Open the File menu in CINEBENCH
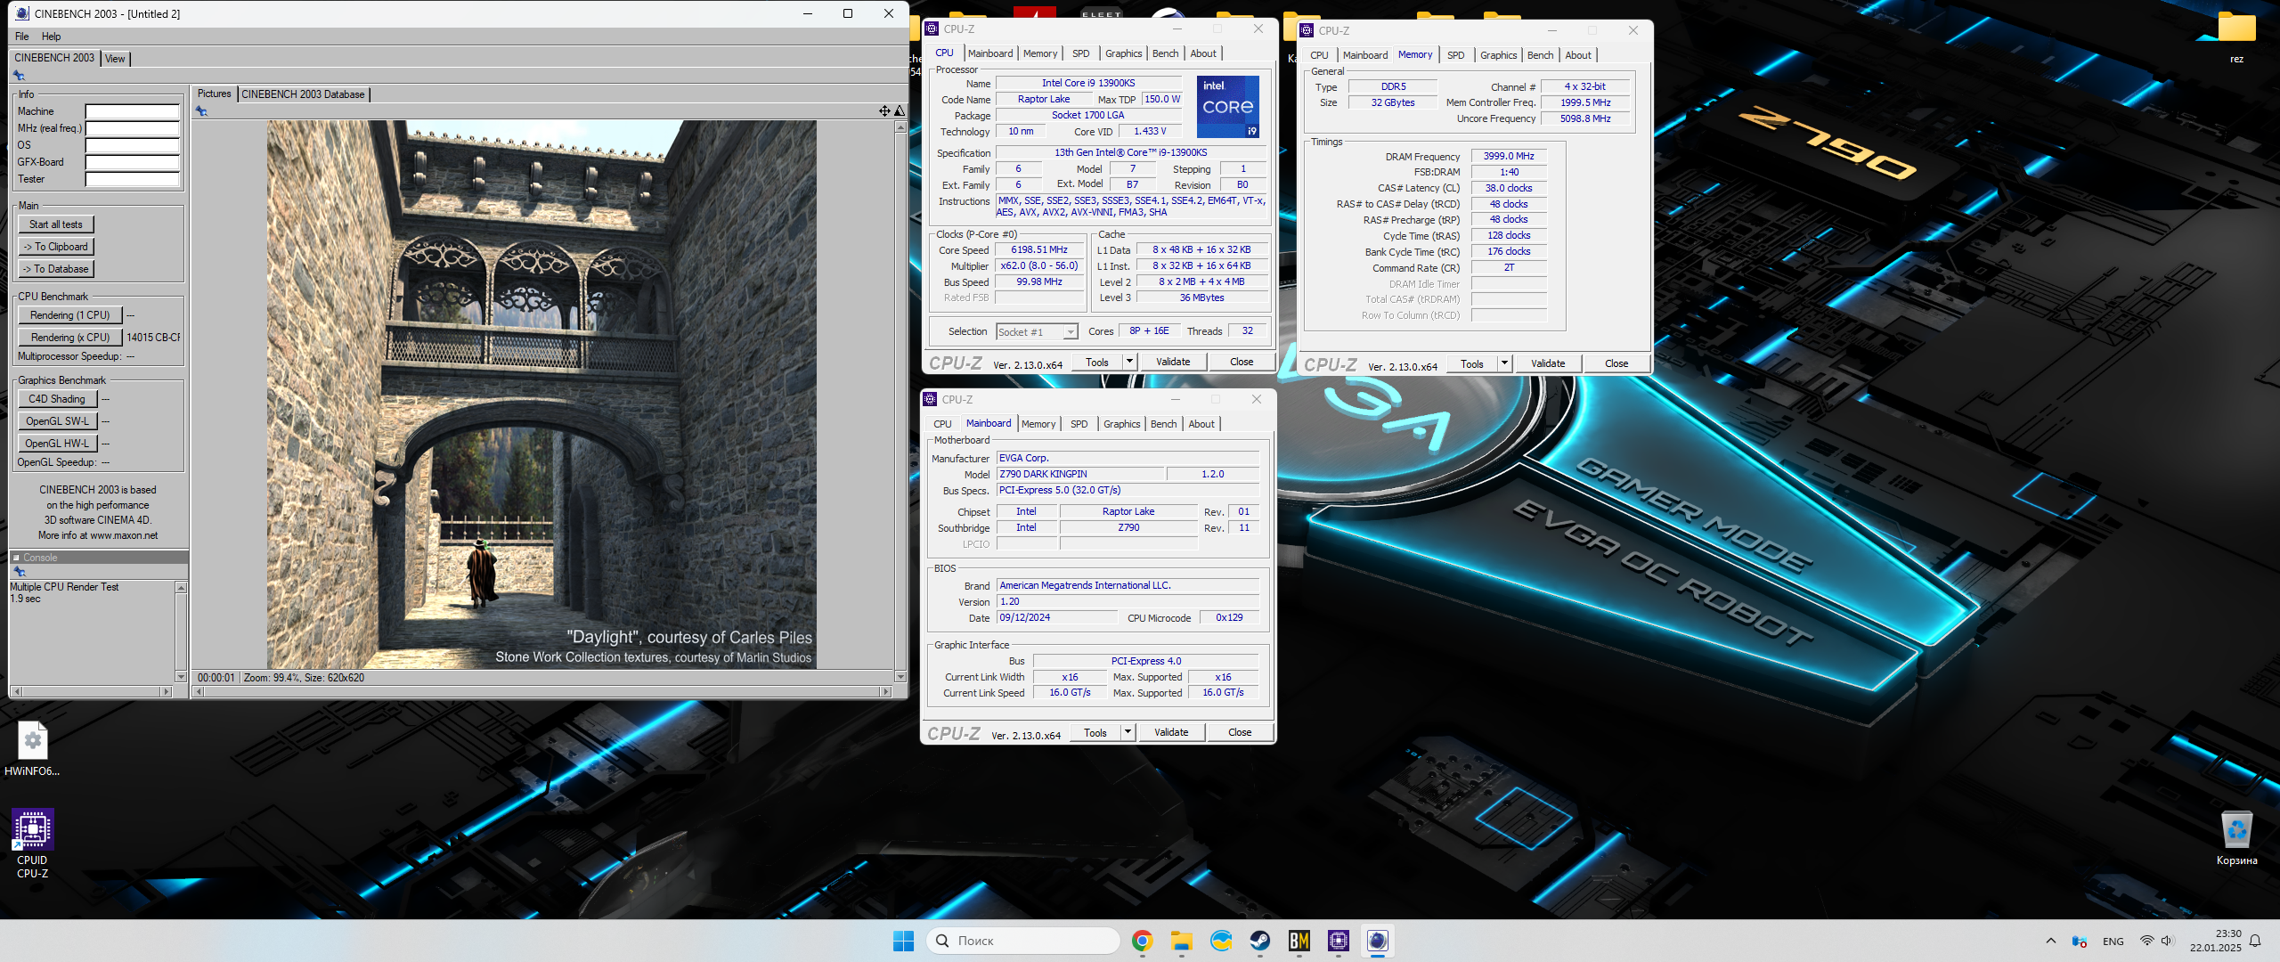 [x=22, y=37]
